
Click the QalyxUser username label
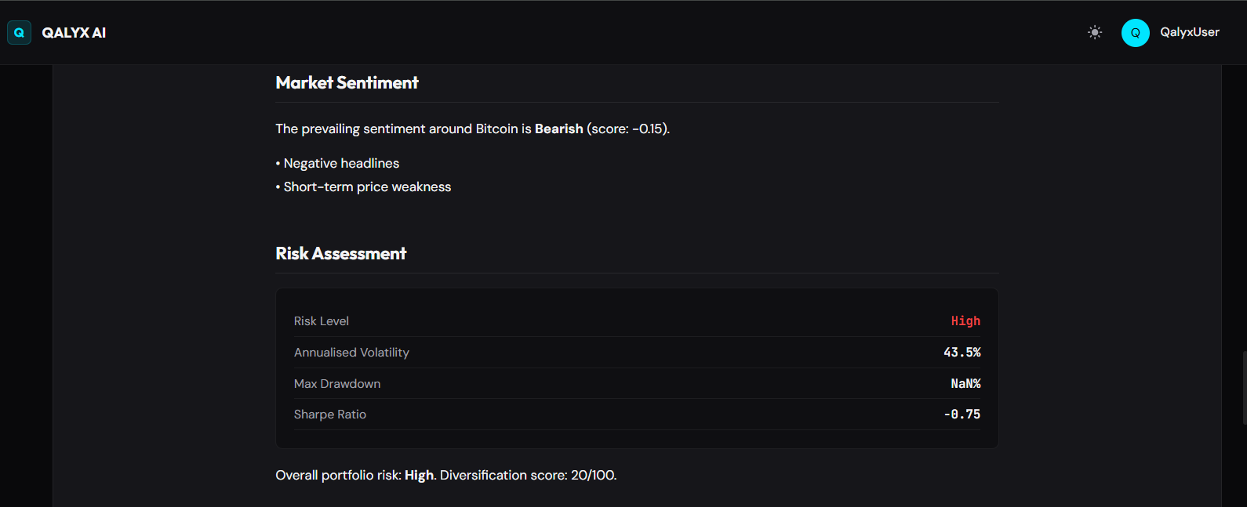point(1190,32)
